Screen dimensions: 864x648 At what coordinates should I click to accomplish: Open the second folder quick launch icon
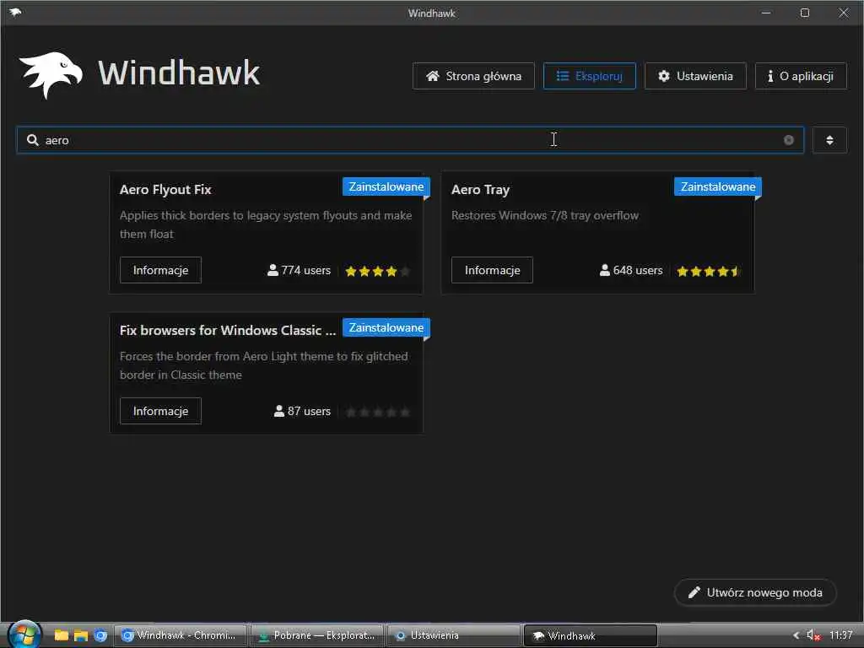[81, 635]
